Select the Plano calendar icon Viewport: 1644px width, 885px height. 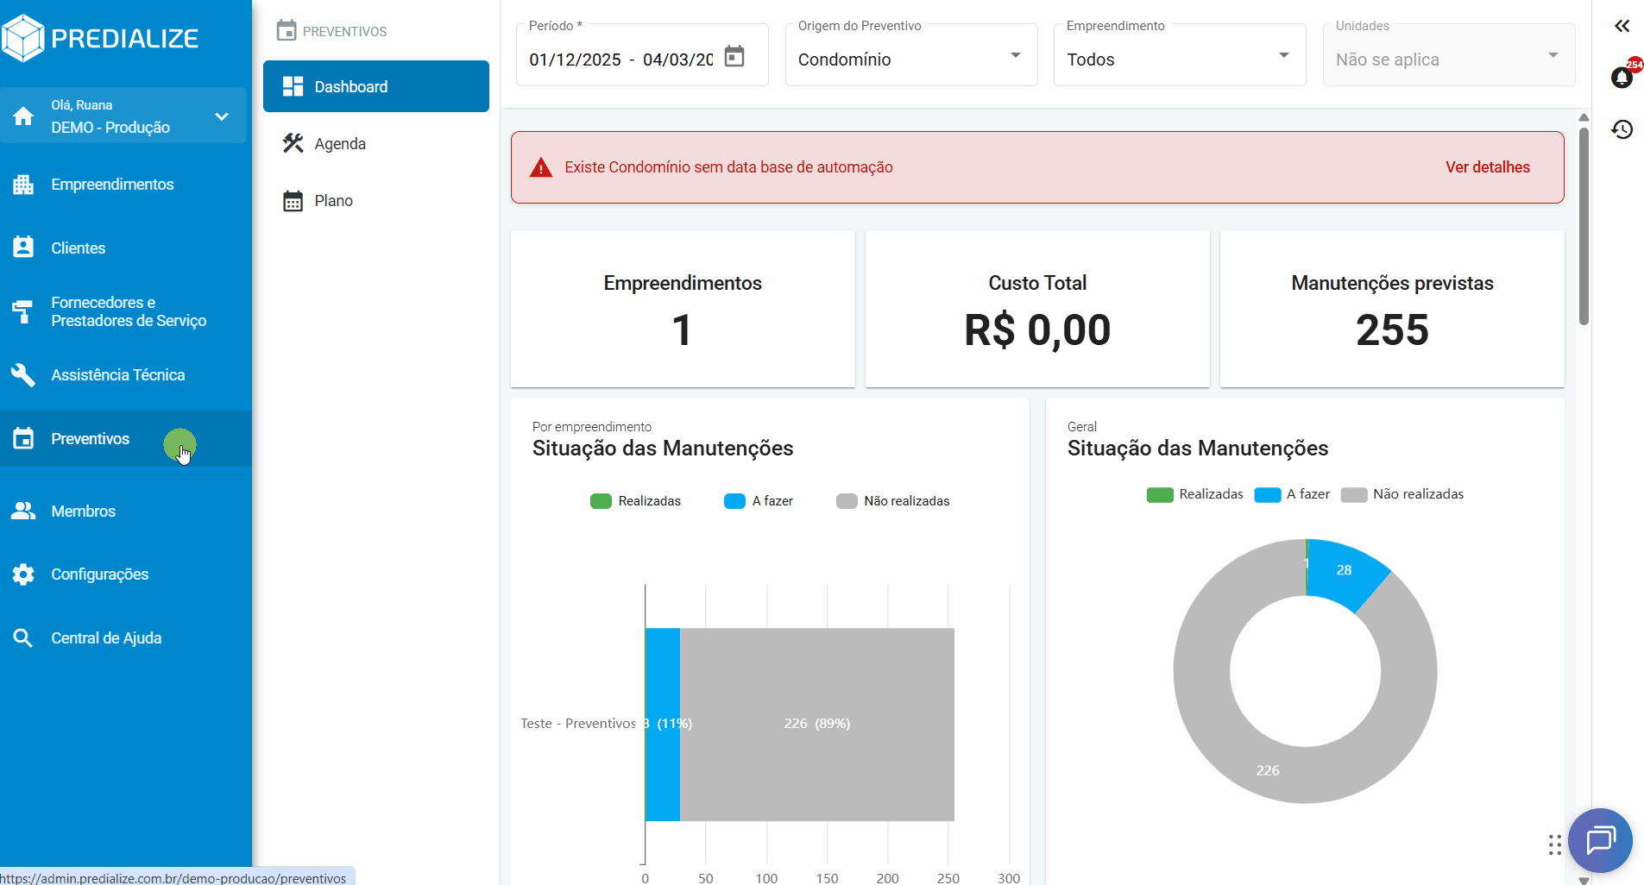pos(293,200)
